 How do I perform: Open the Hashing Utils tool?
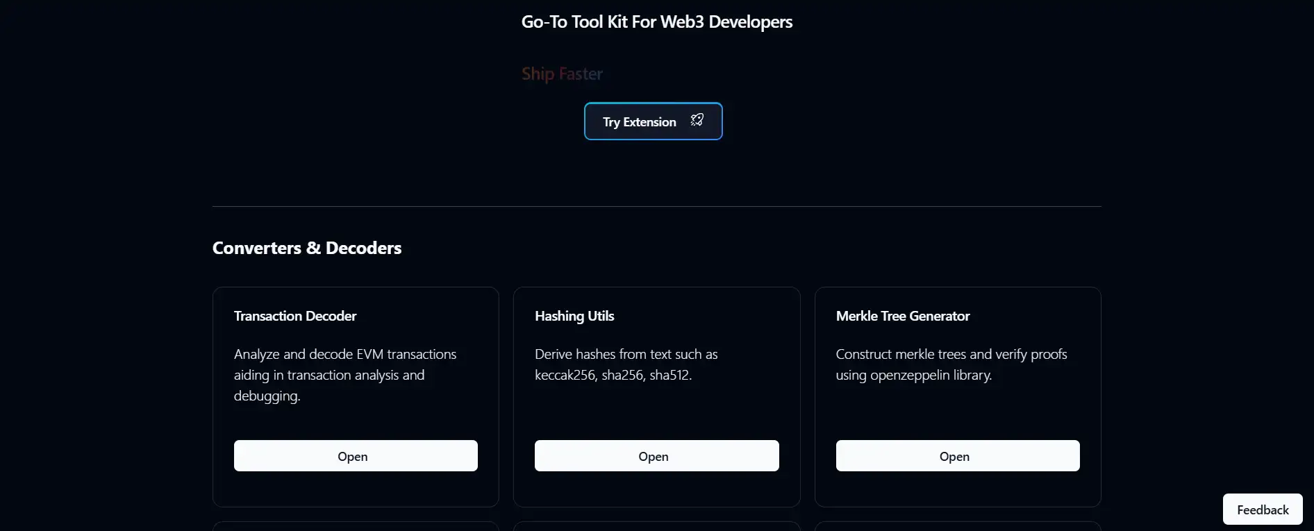pos(656,456)
